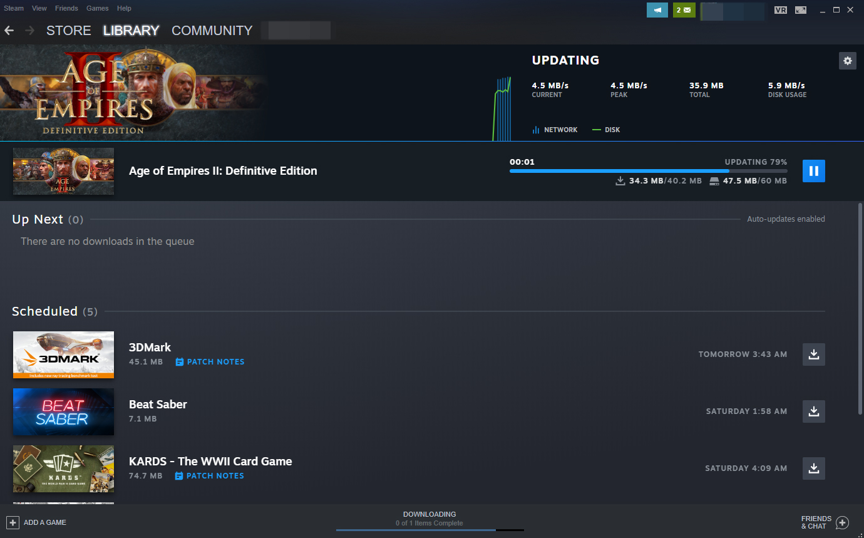
Task: Click Age of Empires II: Definitive Edition title
Action: [x=223, y=171]
